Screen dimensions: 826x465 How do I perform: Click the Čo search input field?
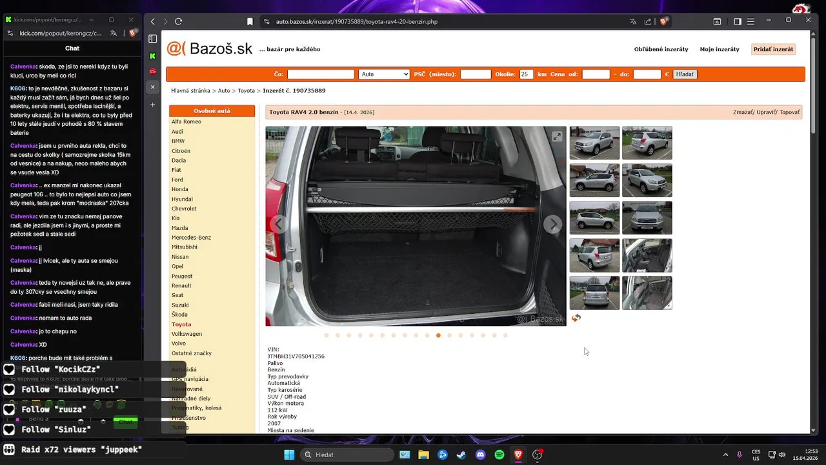click(321, 74)
